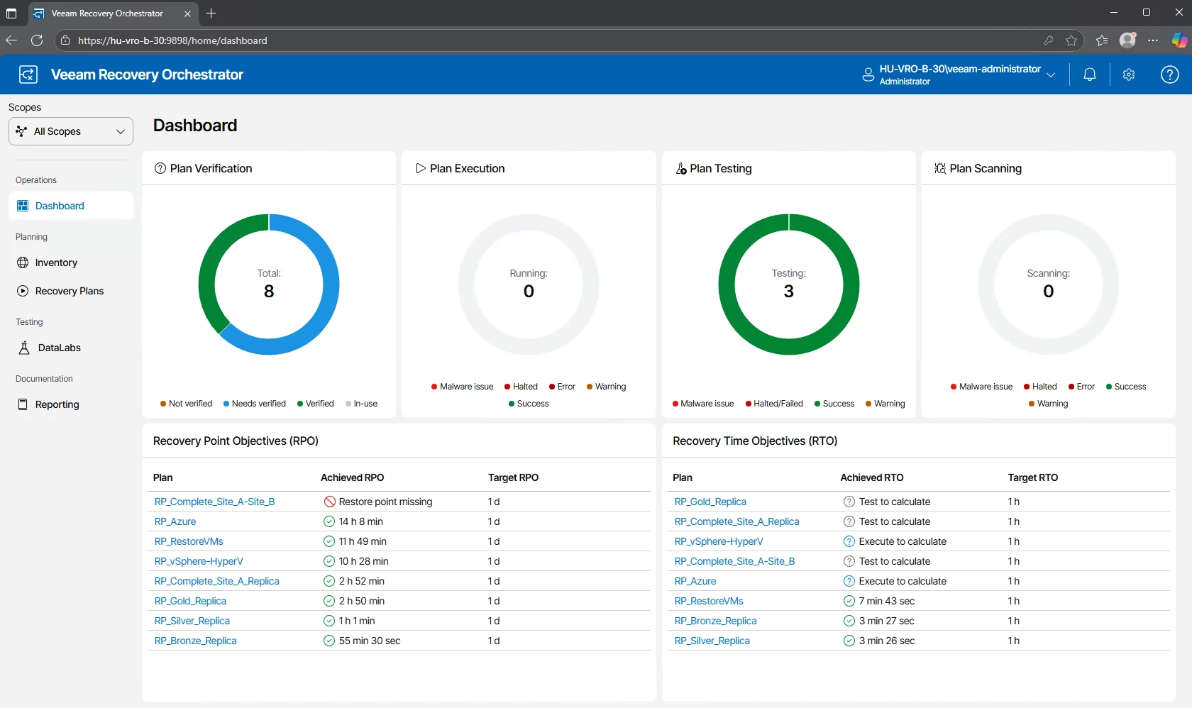Click the green segment of Plan Testing donut
Screen dimensions: 1192x708
coord(727,285)
